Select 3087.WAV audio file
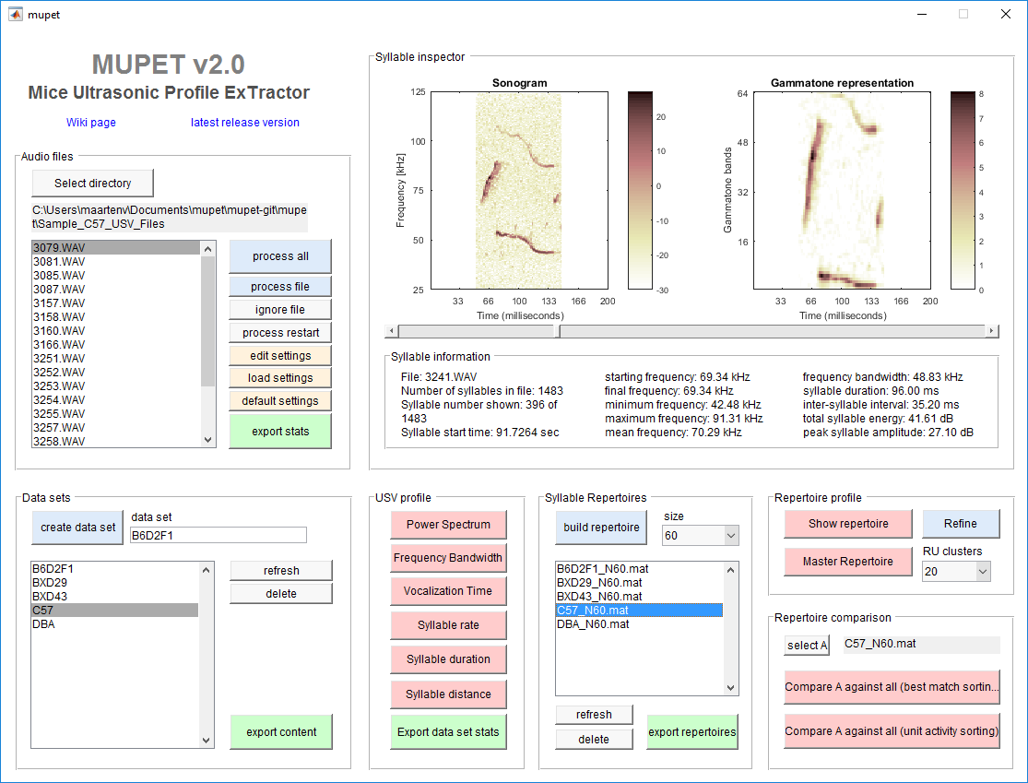1028x783 pixels. pos(115,290)
